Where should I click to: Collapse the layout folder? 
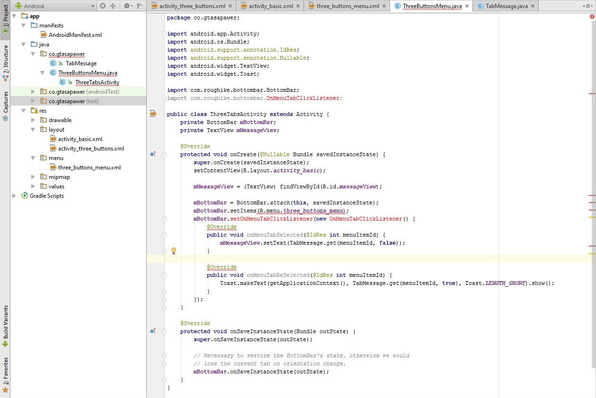[x=33, y=129]
